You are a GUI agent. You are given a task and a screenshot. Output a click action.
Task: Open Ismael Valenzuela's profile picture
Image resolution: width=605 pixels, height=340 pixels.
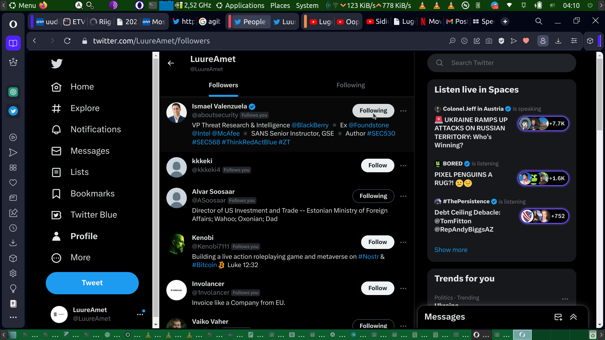[177, 113]
